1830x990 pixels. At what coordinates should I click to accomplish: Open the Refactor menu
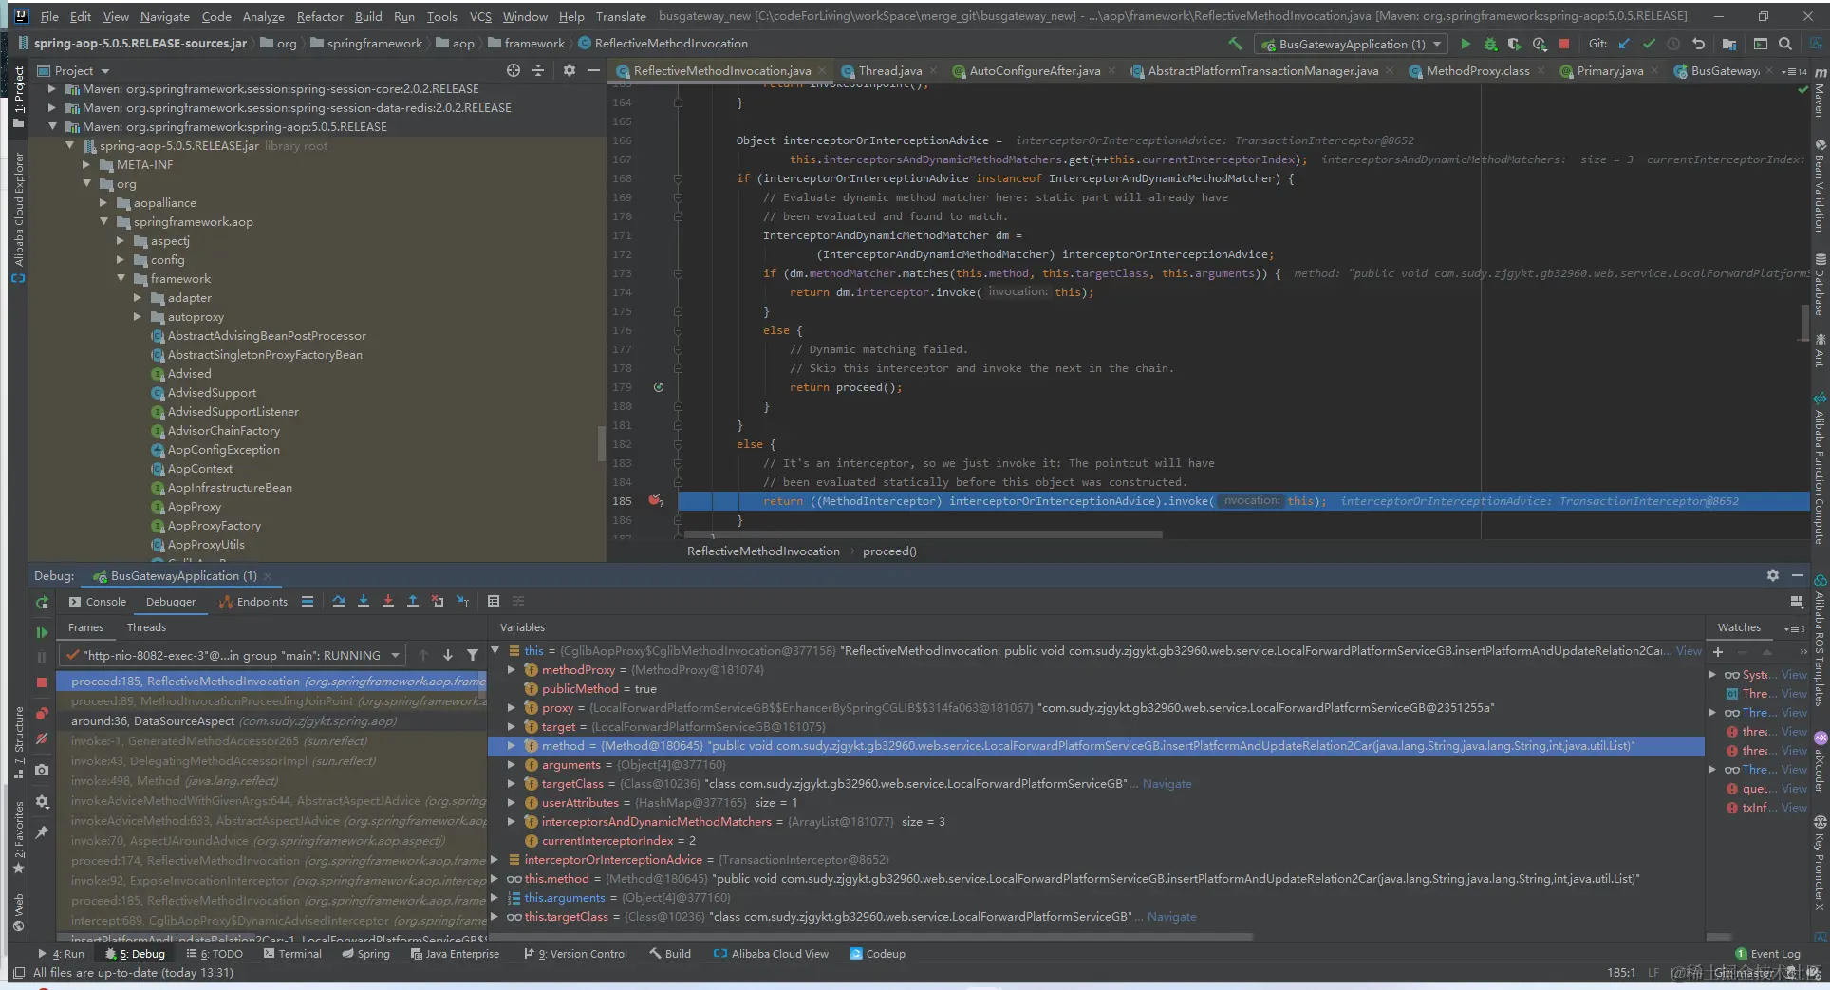[x=320, y=16]
